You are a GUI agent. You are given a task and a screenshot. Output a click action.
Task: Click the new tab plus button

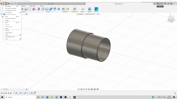point(155,4)
